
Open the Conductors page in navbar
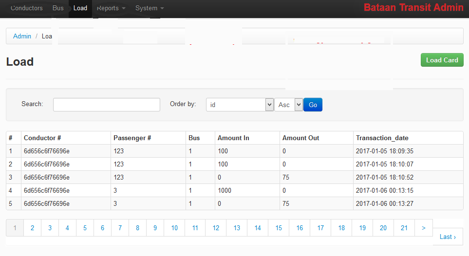click(26, 8)
